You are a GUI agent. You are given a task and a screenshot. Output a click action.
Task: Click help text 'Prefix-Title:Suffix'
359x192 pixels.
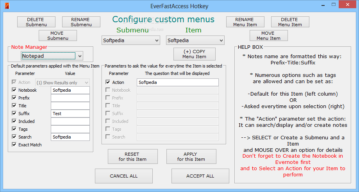[293, 63]
